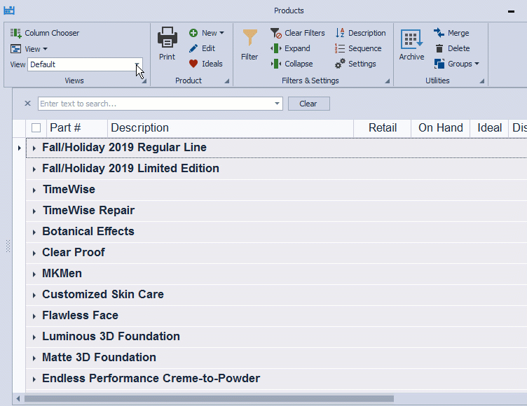Sort by Description in the ribbon
This screenshot has height=406, width=527.
point(360,33)
